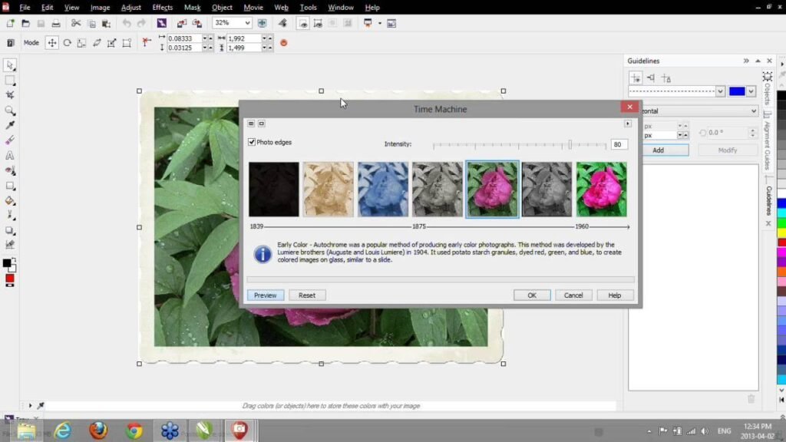The height and width of the screenshot is (442, 786).
Task: Click the second guideline type icon
Action: (651, 78)
